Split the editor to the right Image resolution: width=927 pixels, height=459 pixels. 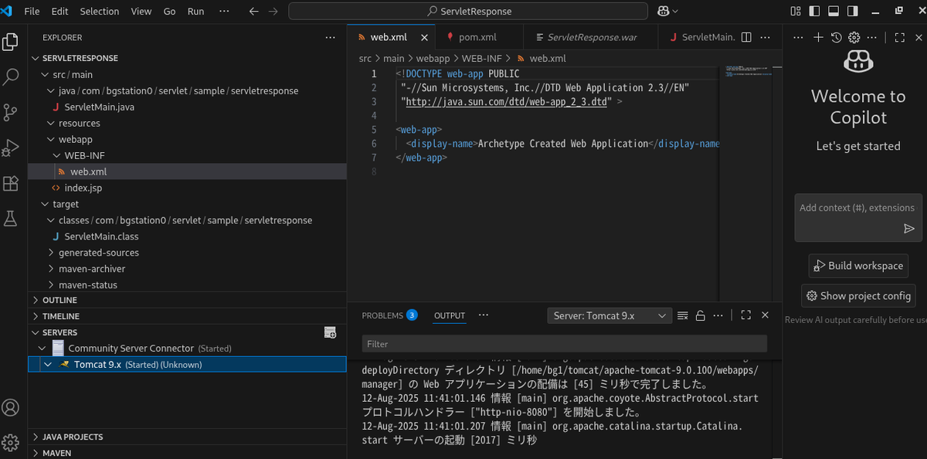tap(746, 37)
